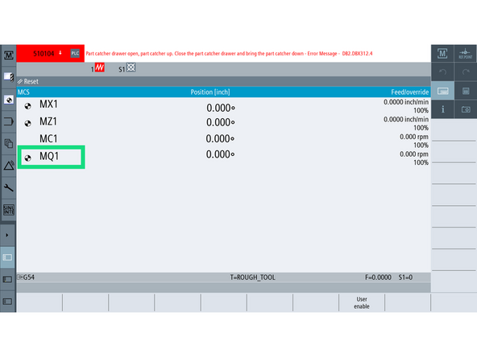Select the MX1 axis label

click(48, 105)
